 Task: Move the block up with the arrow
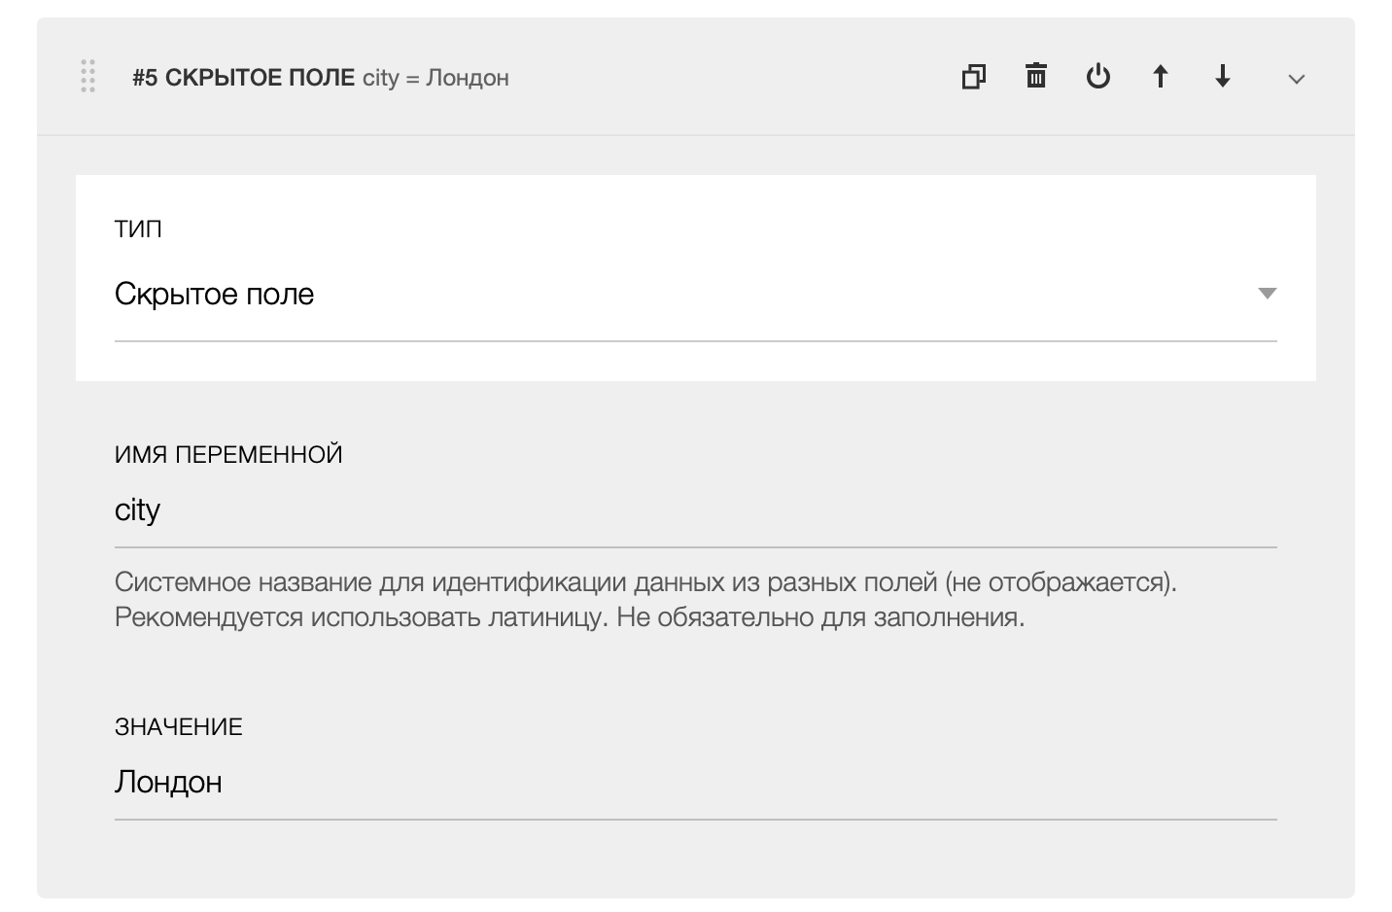1161,76
